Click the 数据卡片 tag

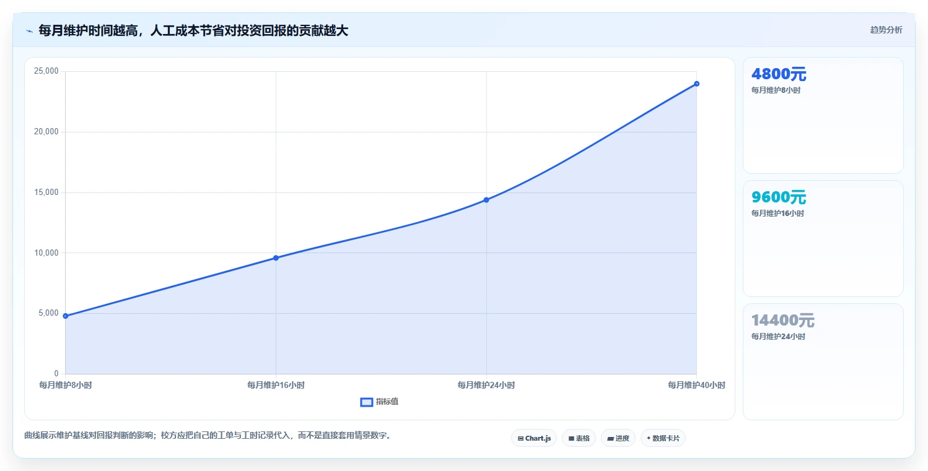(x=663, y=438)
